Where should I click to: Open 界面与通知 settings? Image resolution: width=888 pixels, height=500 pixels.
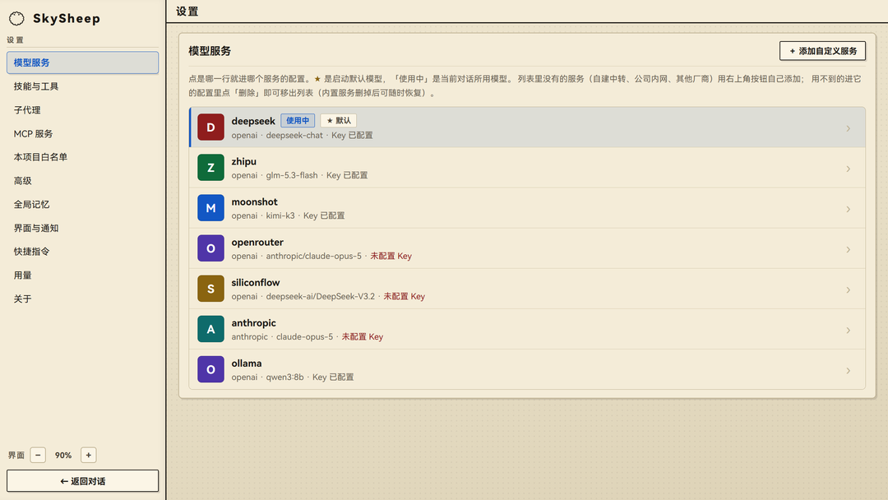(83, 228)
